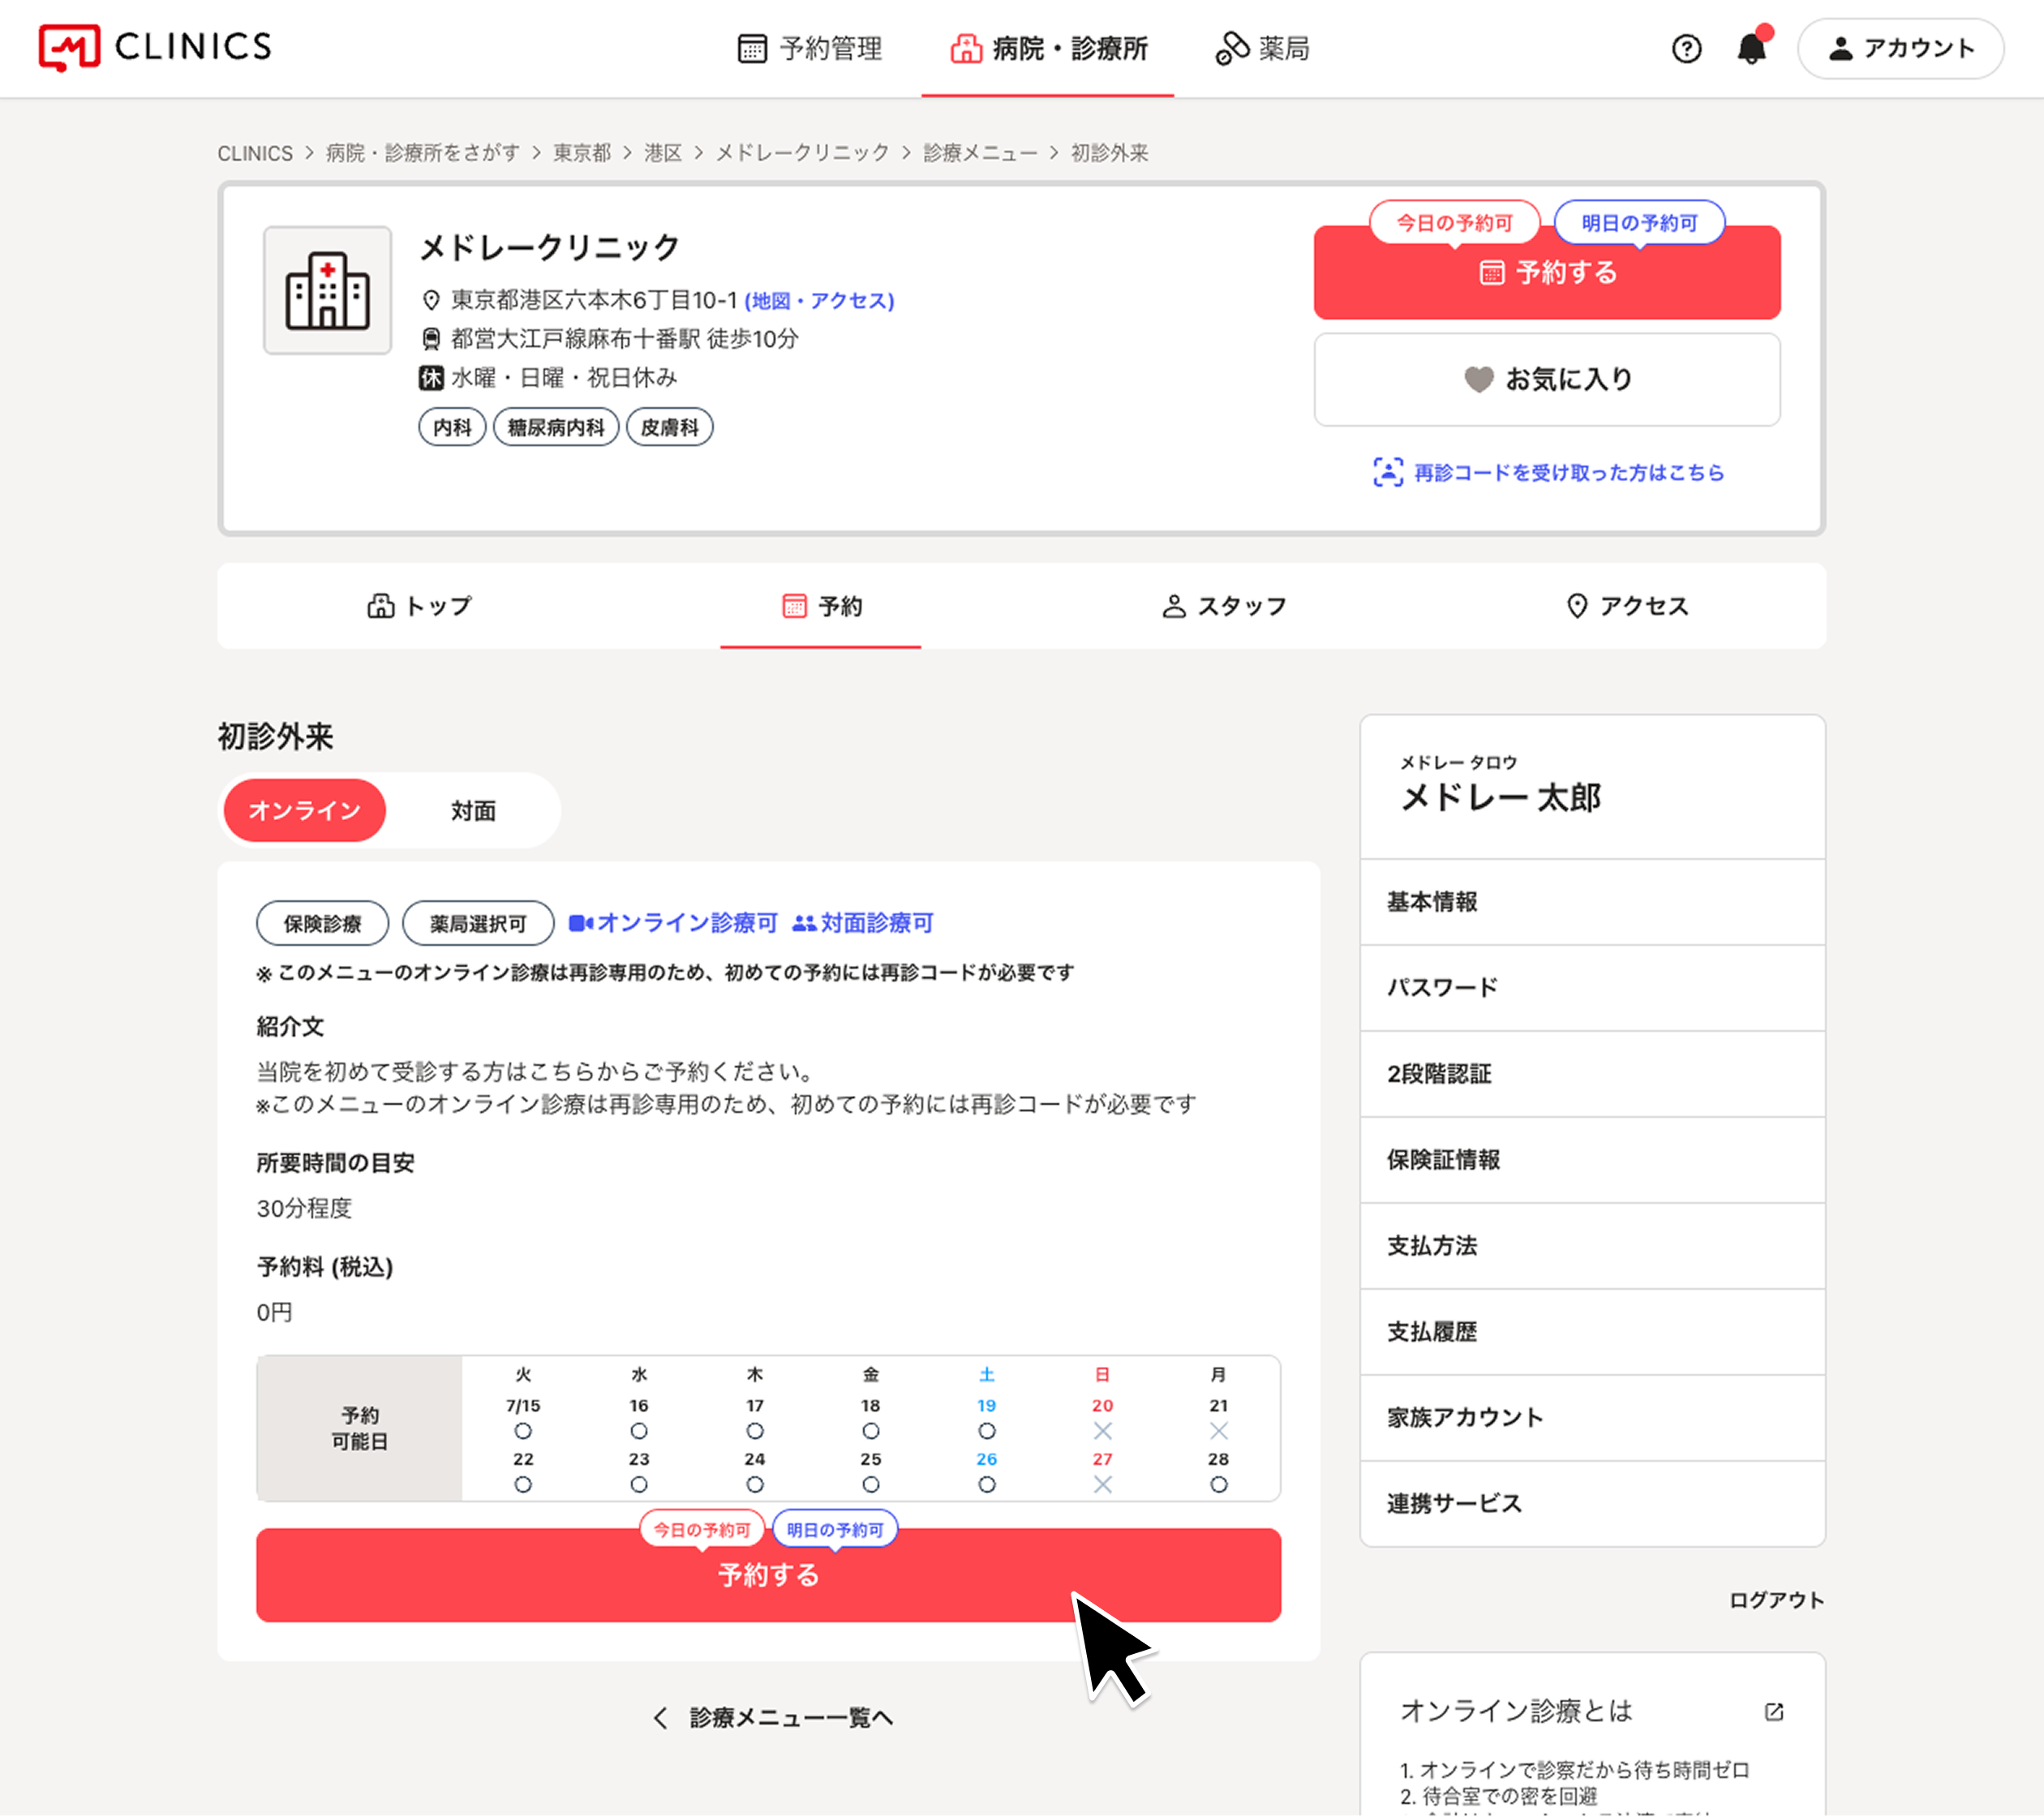The image size is (2044, 1817).
Task: Click the CLINICS logo icon
Action: click(x=69, y=47)
